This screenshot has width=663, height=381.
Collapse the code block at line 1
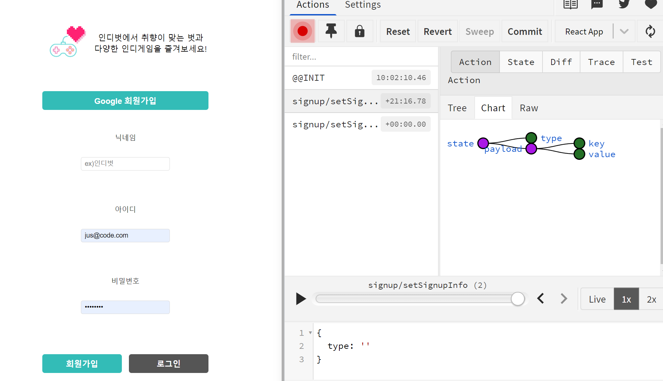310,333
